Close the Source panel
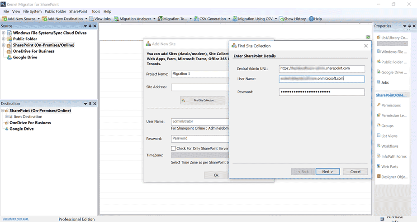Screen dimensions: 417x222 [95, 26]
